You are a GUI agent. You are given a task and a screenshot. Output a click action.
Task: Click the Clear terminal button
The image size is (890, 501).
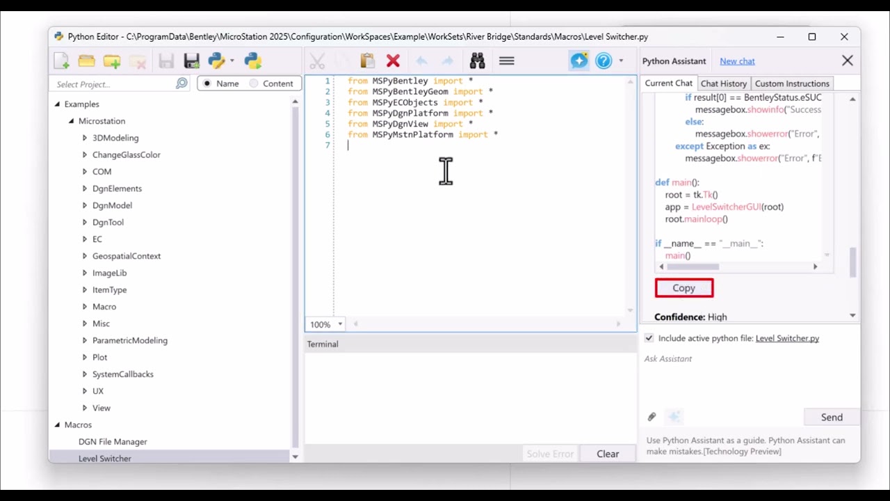[x=608, y=454]
